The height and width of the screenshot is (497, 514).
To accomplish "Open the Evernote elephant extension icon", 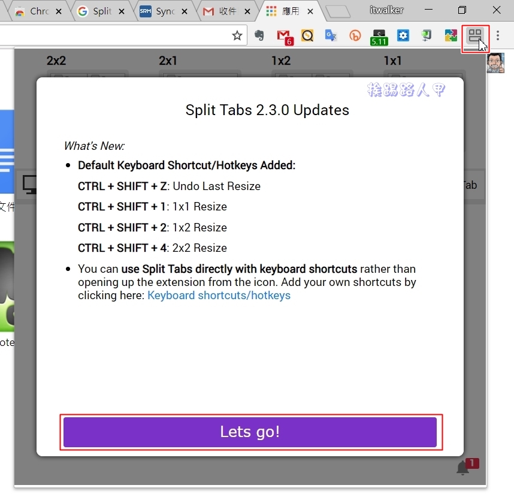I will 259,35.
